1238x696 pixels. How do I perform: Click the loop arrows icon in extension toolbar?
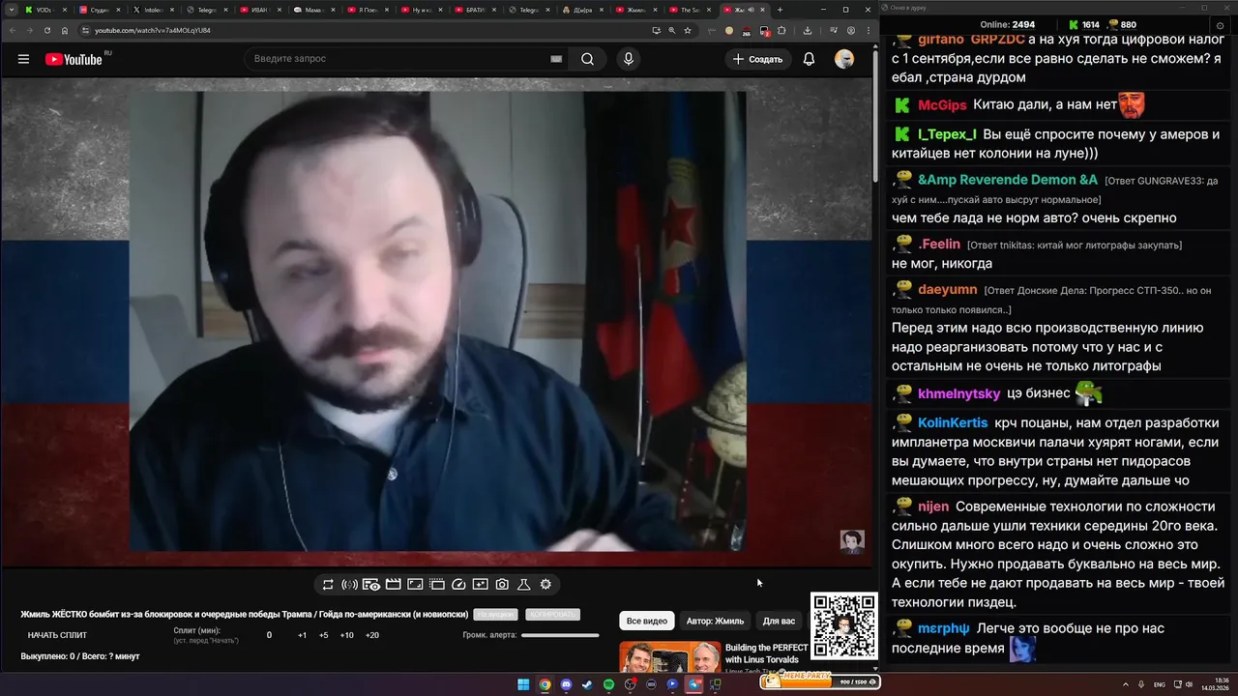[x=328, y=584]
